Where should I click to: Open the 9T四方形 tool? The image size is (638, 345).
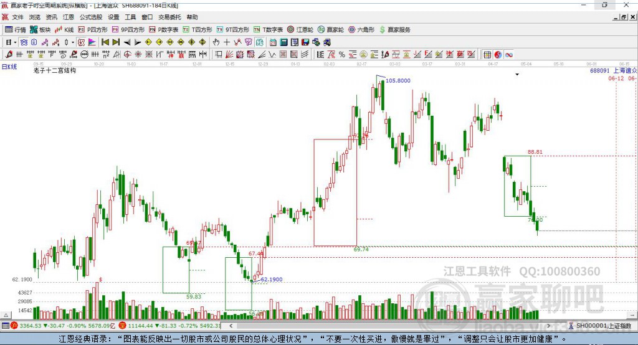click(x=233, y=30)
